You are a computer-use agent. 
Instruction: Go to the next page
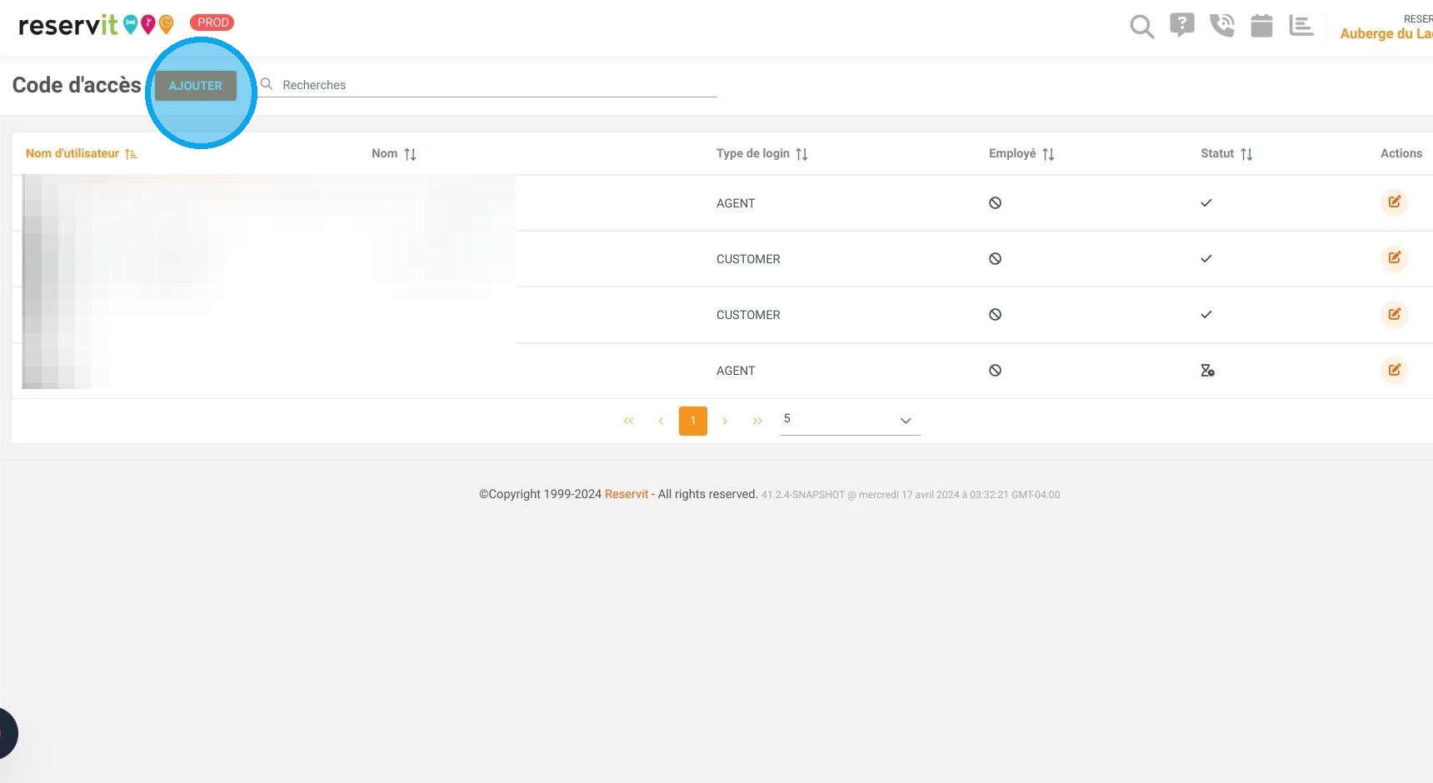pos(725,421)
